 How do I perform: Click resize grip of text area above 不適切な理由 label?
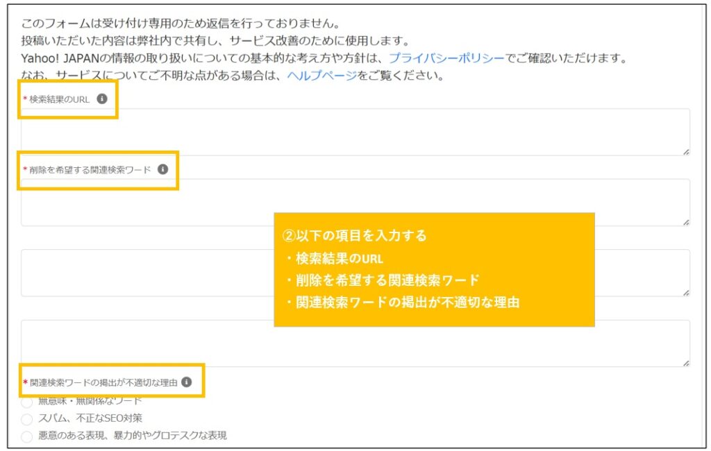tap(685, 362)
